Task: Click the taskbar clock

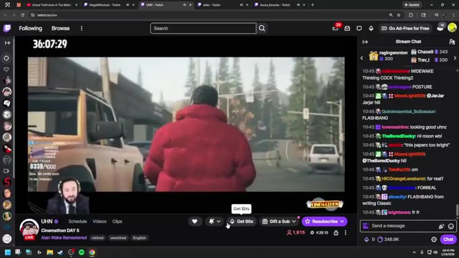Action: [448, 252]
